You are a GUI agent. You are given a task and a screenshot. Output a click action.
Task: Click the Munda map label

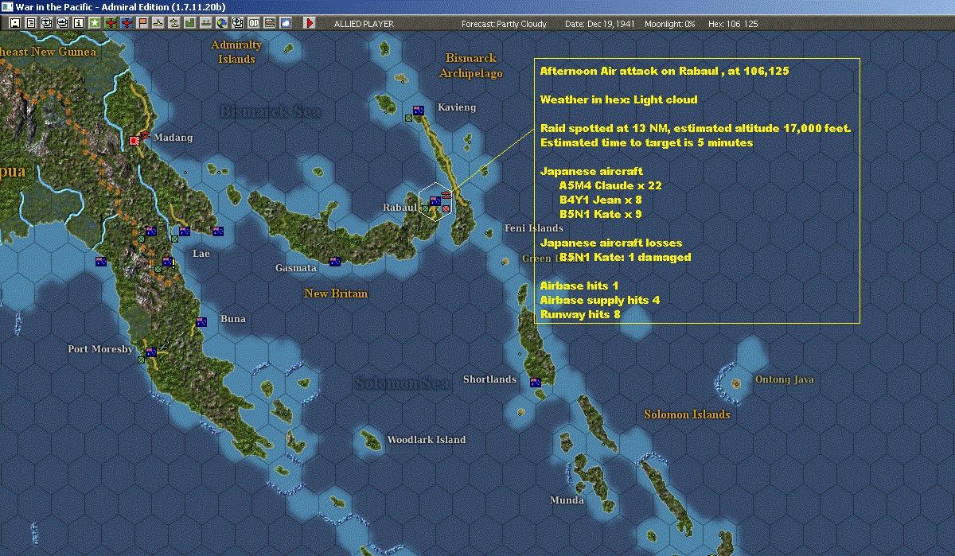click(567, 500)
